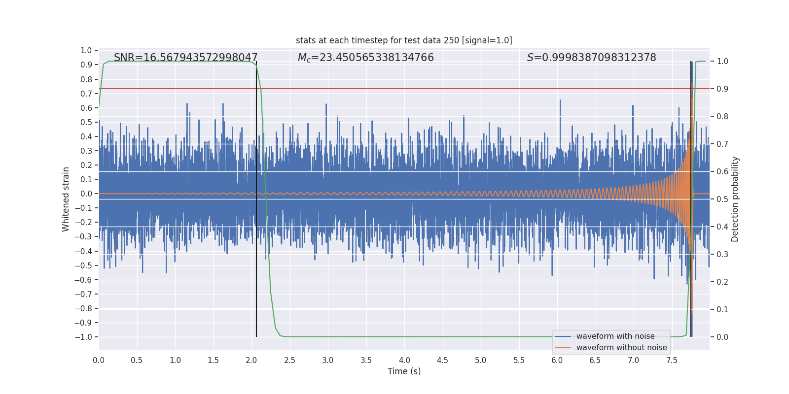The height and width of the screenshot is (394, 789).
Task: Click the 4.0 tick on the Time axis
Action: point(404,360)
